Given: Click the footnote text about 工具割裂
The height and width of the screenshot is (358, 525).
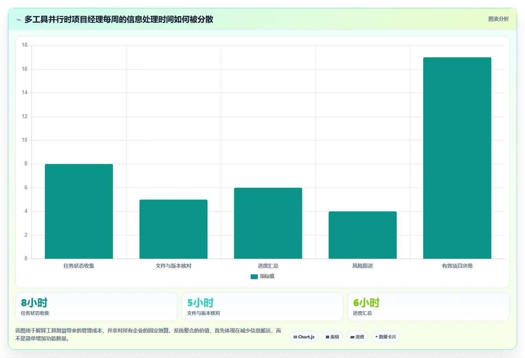Looking at the screenshot, I should point(148,334).
